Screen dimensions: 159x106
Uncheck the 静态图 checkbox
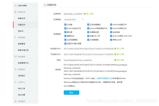tap(65, 32)
